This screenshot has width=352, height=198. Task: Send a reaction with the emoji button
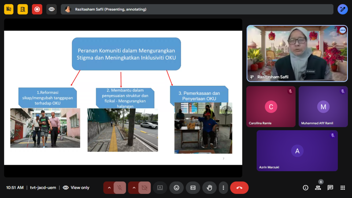[x=176, y=188]
